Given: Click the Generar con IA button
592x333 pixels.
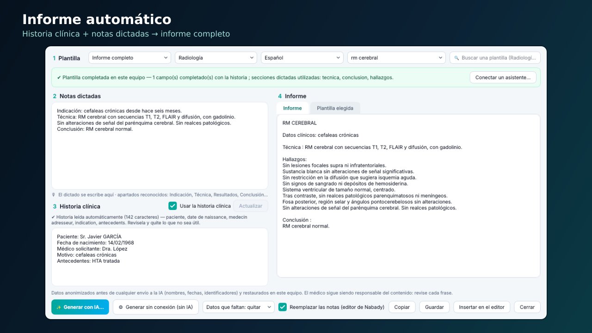Looking at the screenshot, I should coord(80,307).
